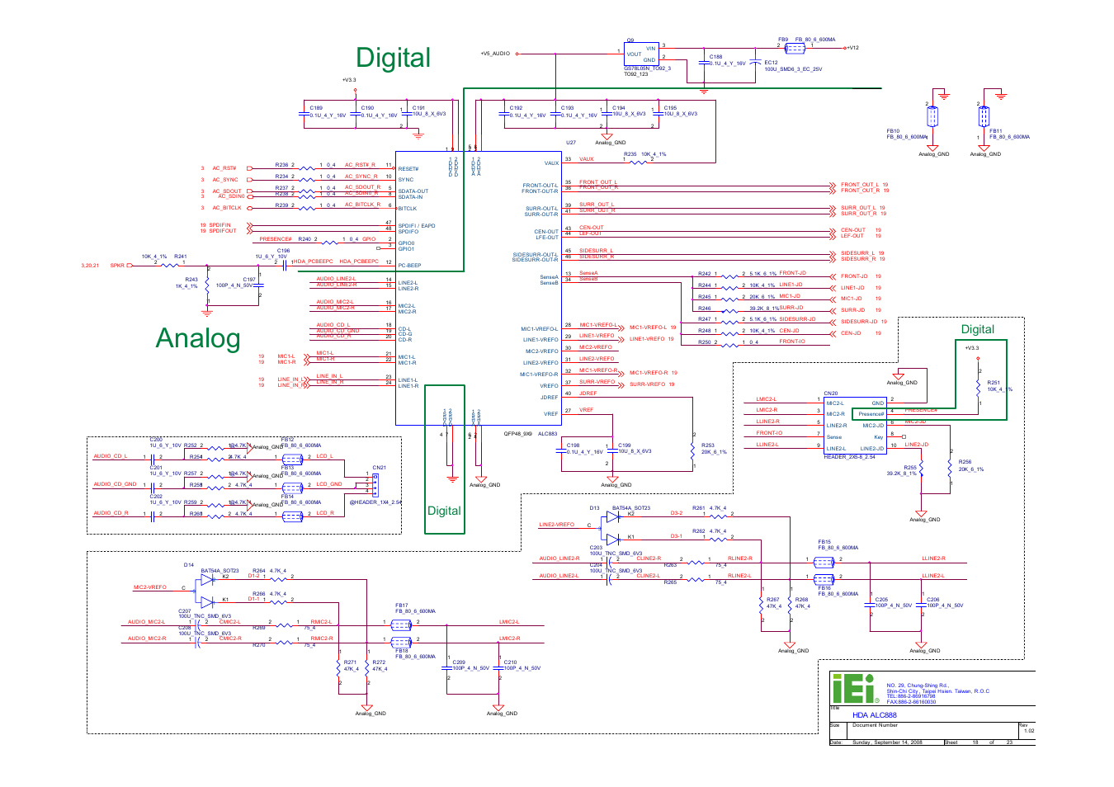The image size is (1114, 787).
Task: Click the IEI company logo
Action: pyautogui.click(x=856, y=688)
